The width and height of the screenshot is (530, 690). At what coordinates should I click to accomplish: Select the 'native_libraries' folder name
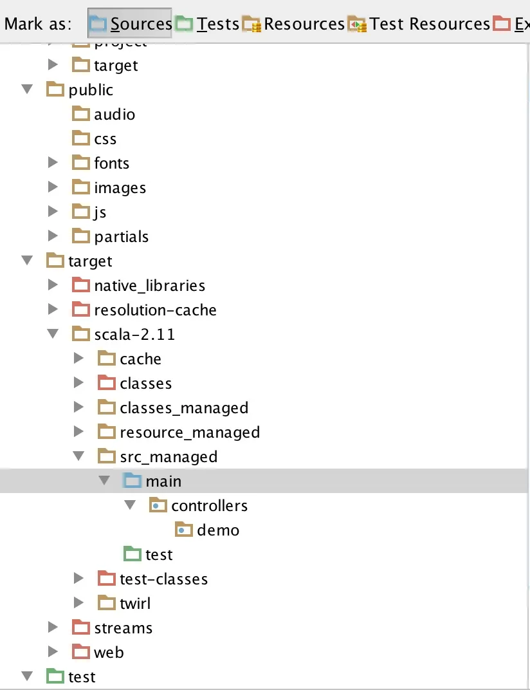149,286
